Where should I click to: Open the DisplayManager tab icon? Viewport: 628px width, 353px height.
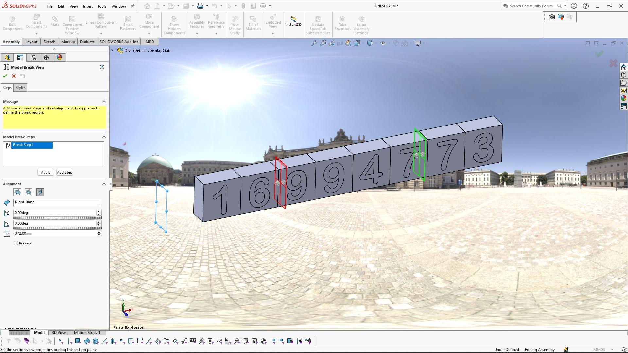[60, 58]
